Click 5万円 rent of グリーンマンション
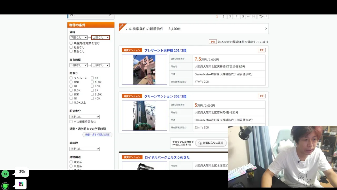337x190 pixels. pyautogui.click(x=199, y=105)
